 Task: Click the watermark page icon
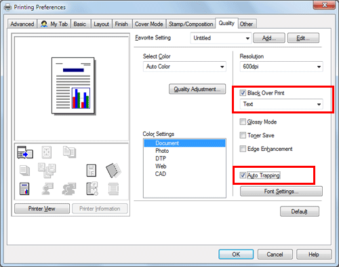point(92,171)
